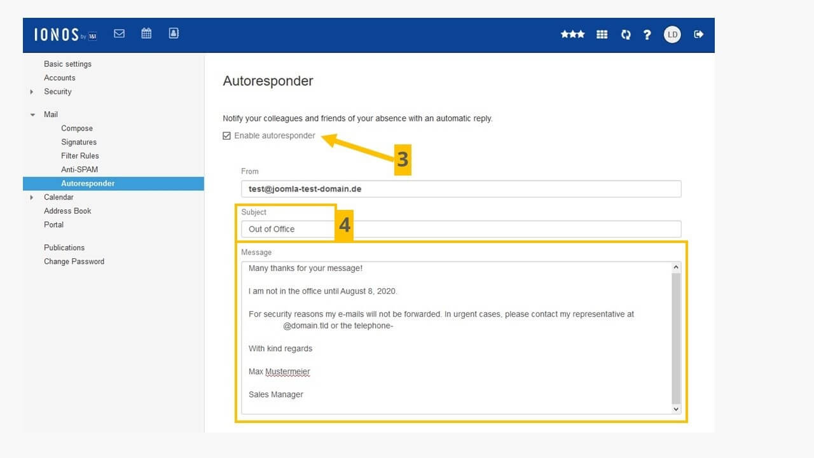Select the Mail settings item
814x458 pixels.
51,114
